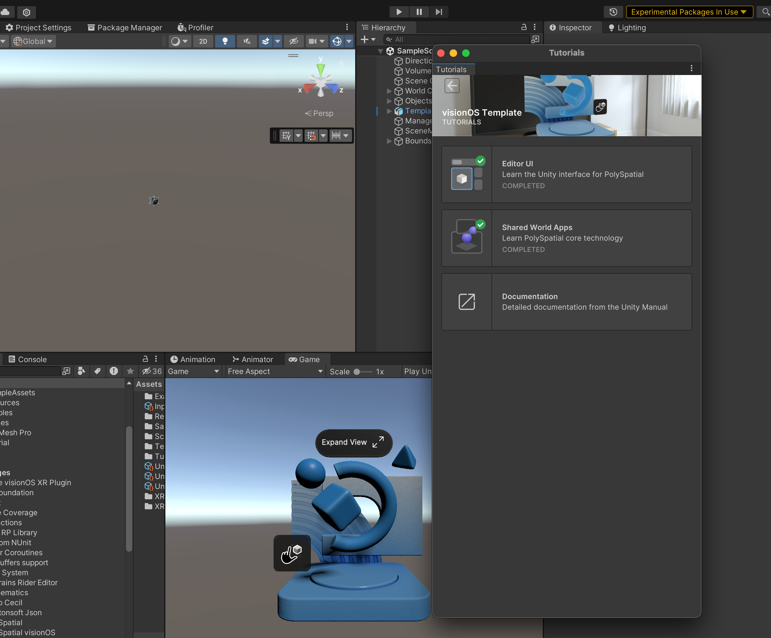Switch to the Project Settings tab
771x638 pixels.
tap(38, 27)
